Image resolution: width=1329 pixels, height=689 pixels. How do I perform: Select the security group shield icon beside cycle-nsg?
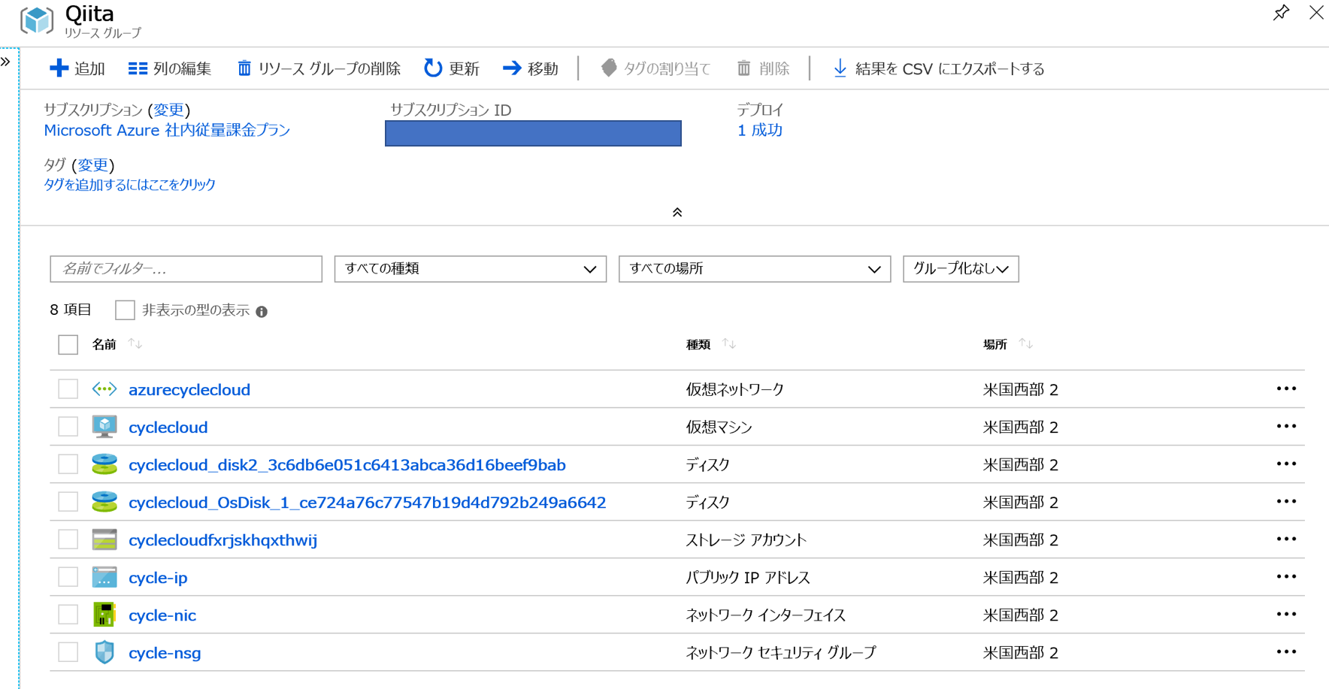pos(104,651)
